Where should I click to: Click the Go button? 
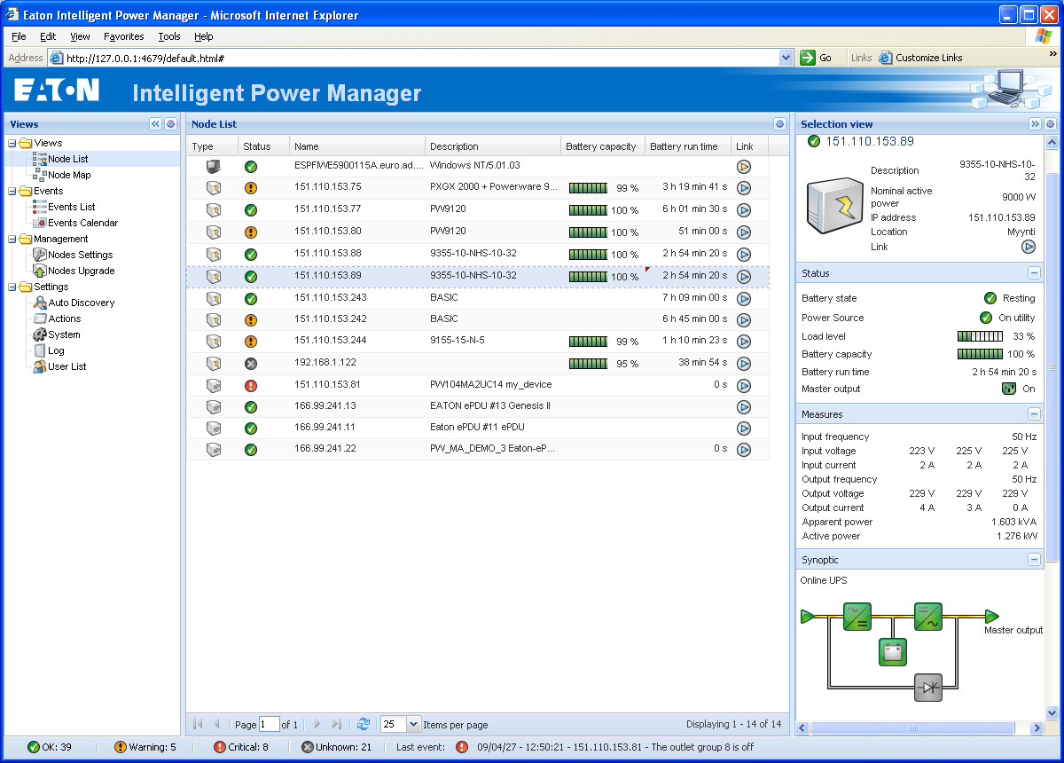coord(817,58)
